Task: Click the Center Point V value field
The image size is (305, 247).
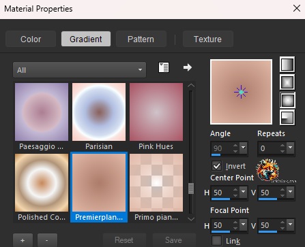Action: pos(269,193)
